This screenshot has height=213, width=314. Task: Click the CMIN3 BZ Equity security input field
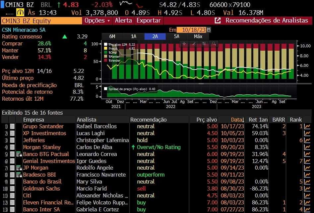click(x=41, y=21)
